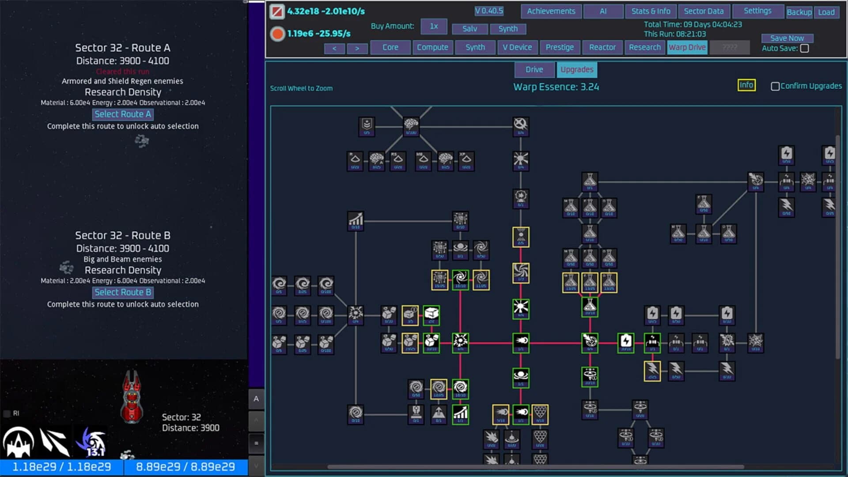Click the rank chevron upgrade node
This screenshot has width=848, height=477.
[366, 127]
